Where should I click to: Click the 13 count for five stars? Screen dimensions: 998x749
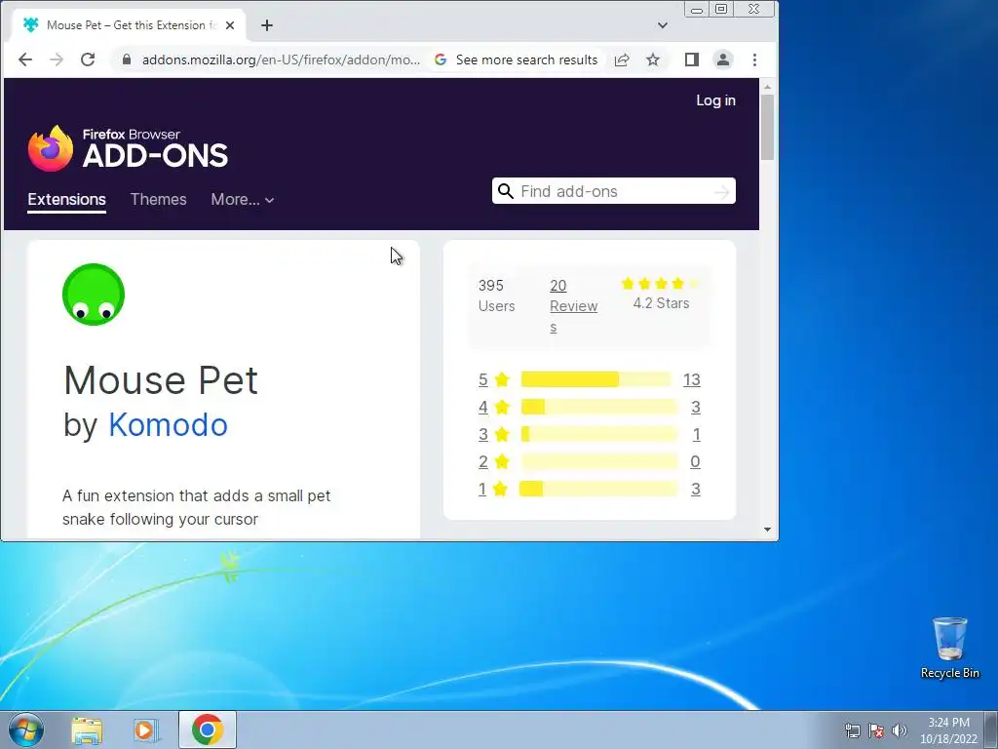(x=692, y=379)
